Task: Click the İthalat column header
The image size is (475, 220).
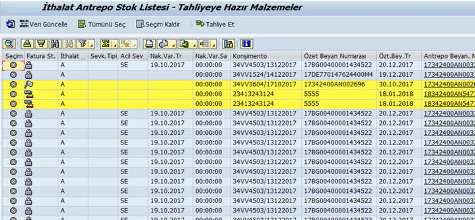Action: (73, 56)
